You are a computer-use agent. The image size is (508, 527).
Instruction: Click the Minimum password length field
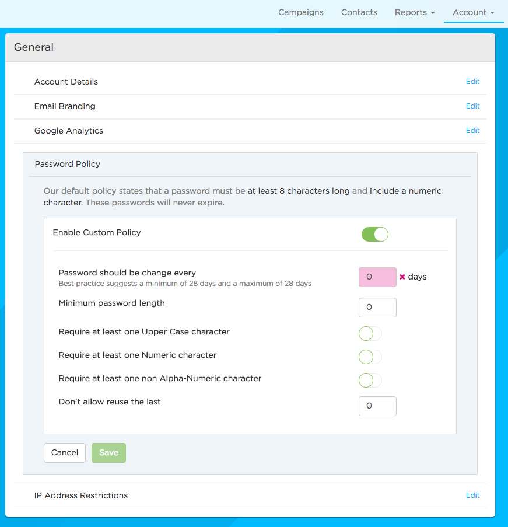(377, 308)
